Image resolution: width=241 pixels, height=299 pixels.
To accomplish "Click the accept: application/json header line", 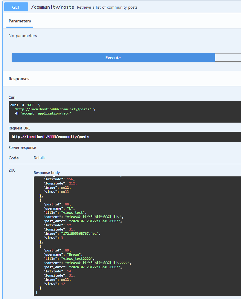I will [43, 113].
